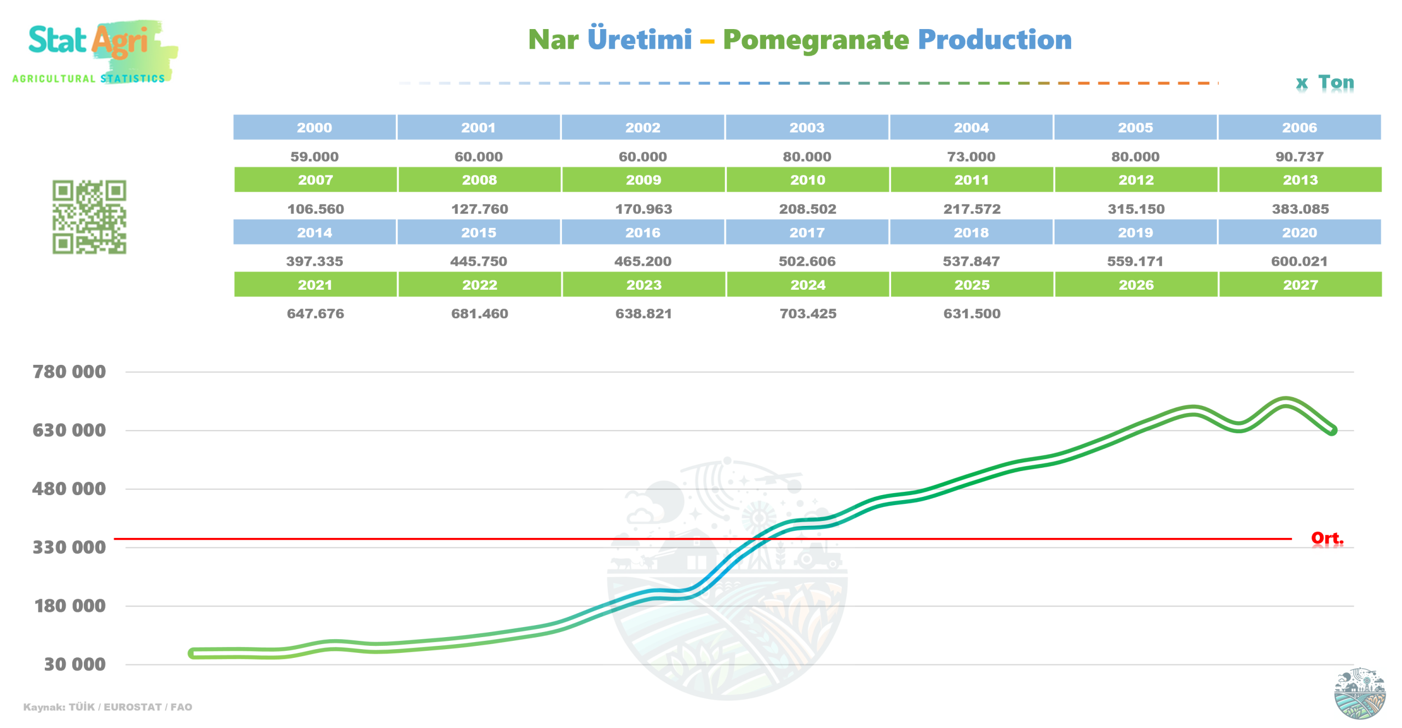1402x728 pixels.
Task: Select the 2013 year header cell
Action: point(1300,180)
